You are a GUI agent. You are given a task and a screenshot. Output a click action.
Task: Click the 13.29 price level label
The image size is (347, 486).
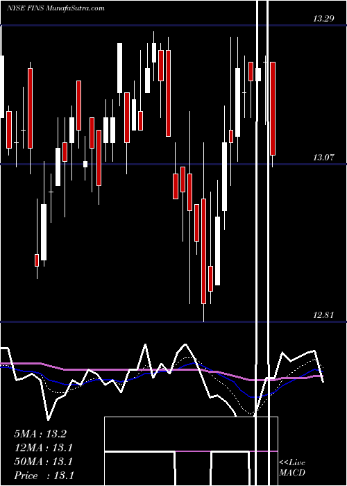tap(323, 19)
